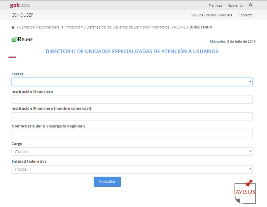
Task: Focus the Institución Financiera field
Action: [132, 100]
